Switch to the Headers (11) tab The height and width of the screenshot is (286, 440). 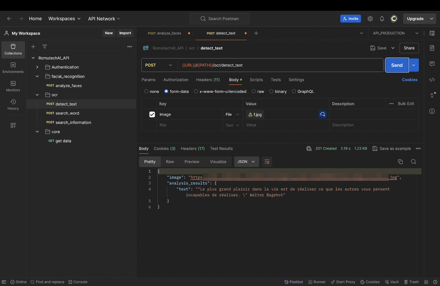pos(208,80)
